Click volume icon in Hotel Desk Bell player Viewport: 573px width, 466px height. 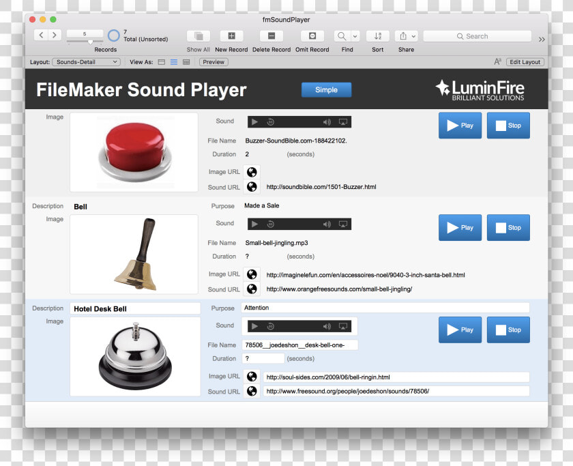(327, 326)
